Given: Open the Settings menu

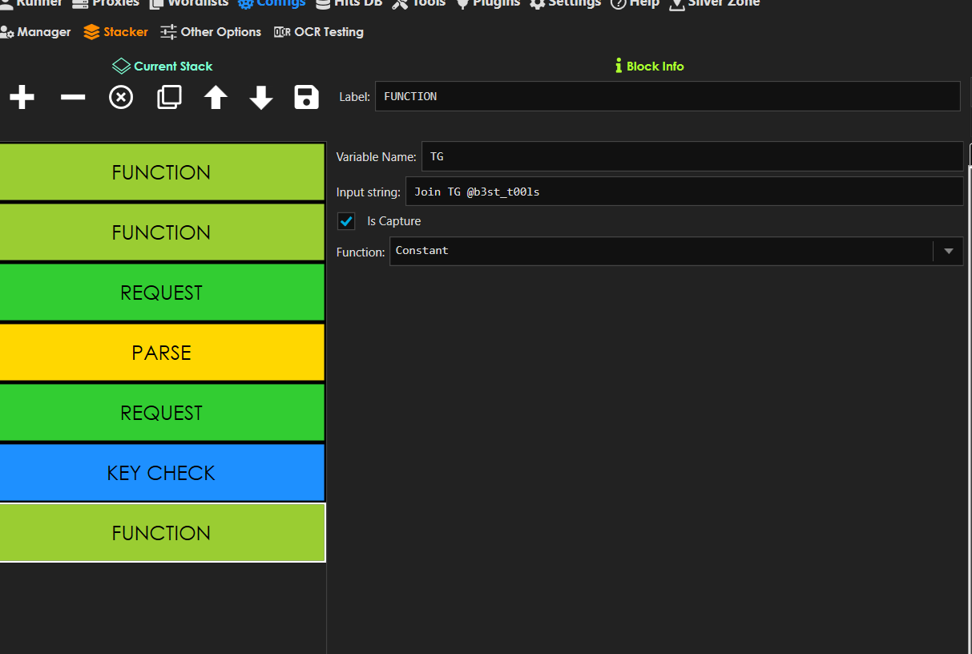Looking at the screenshot, I should [x=566, y=3].
